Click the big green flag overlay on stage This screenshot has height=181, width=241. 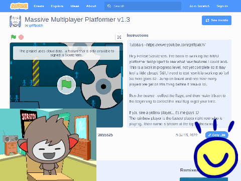tap(66, 85)
